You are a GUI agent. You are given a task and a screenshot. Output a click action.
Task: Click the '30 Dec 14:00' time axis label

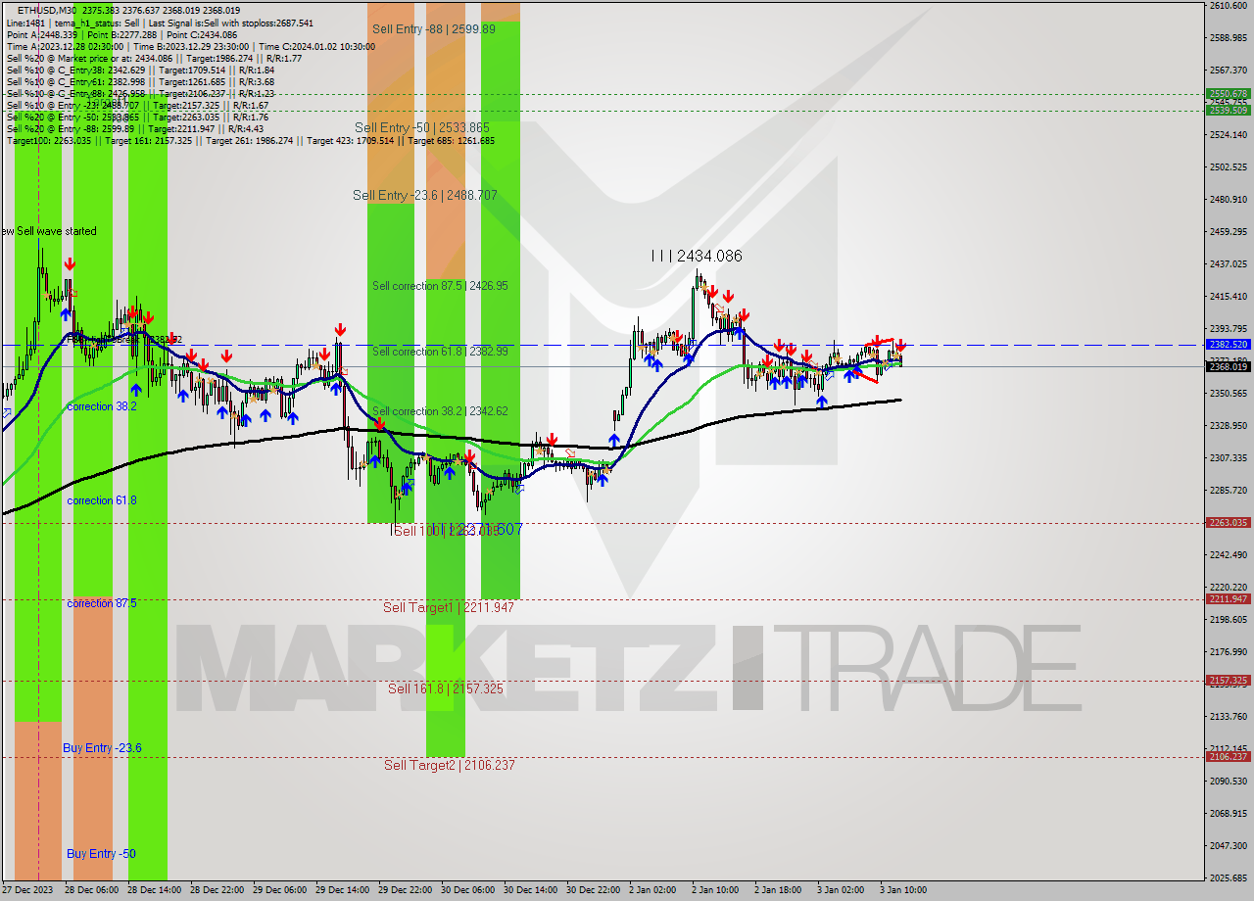530,890
